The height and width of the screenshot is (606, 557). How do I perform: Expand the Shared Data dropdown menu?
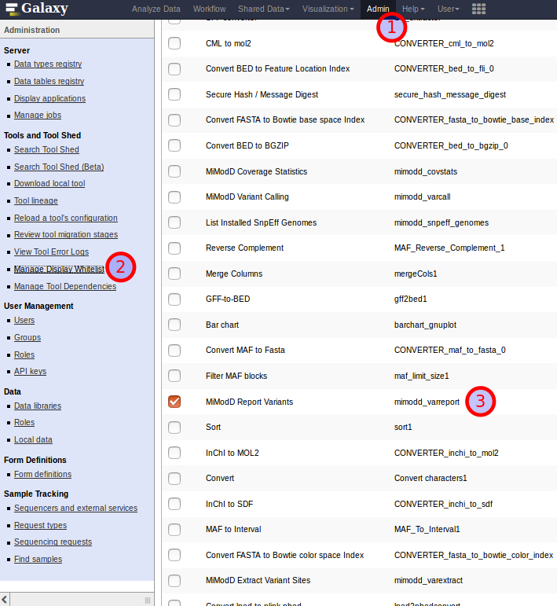(264, 9)
